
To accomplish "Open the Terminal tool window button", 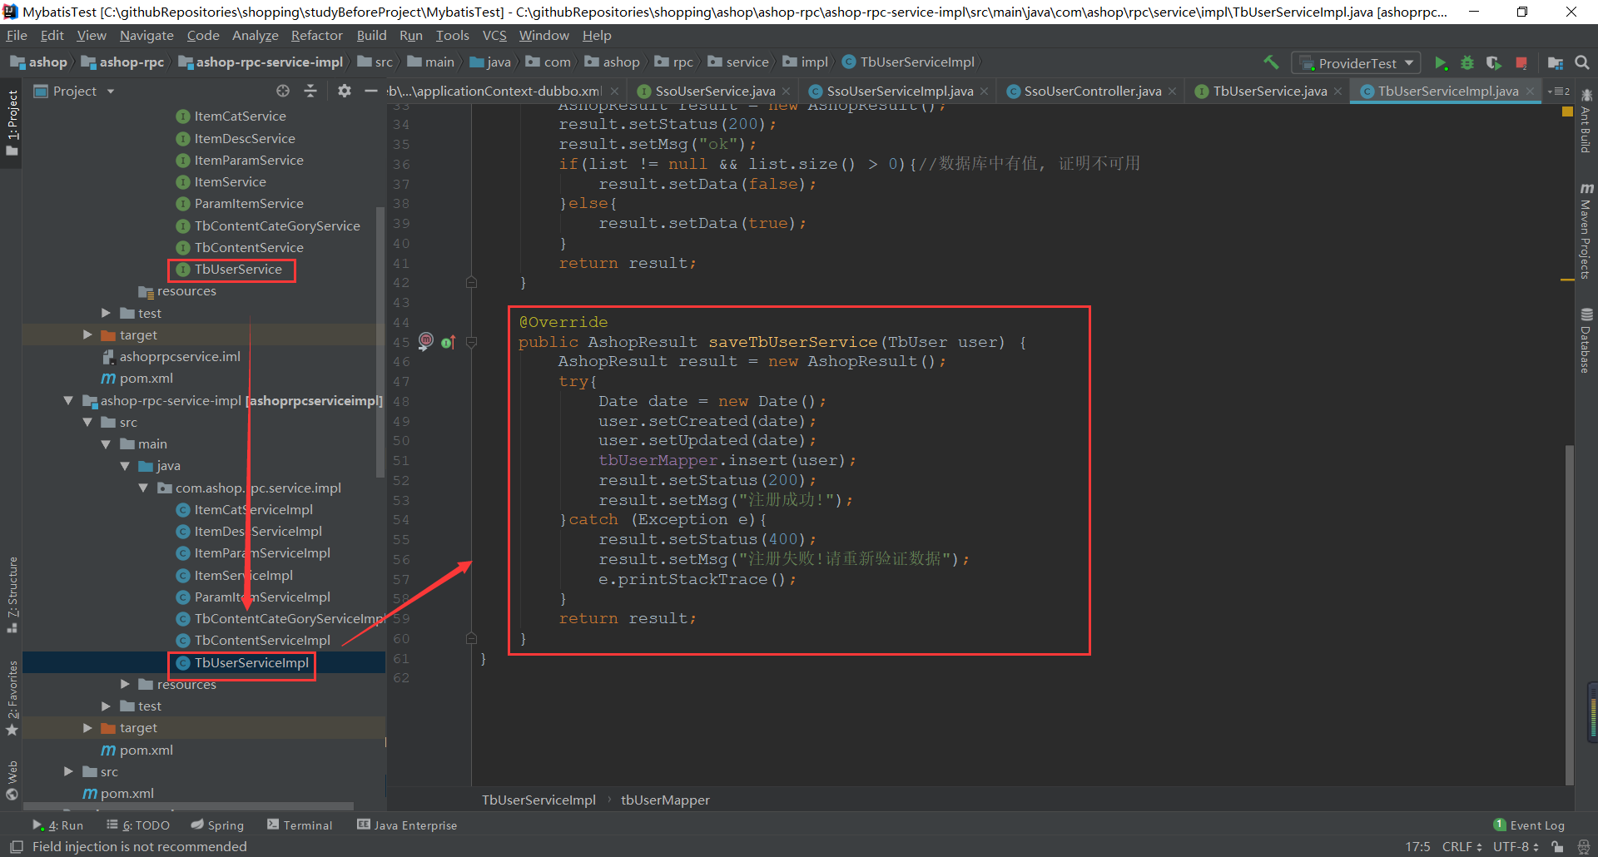I will [300, 825].
